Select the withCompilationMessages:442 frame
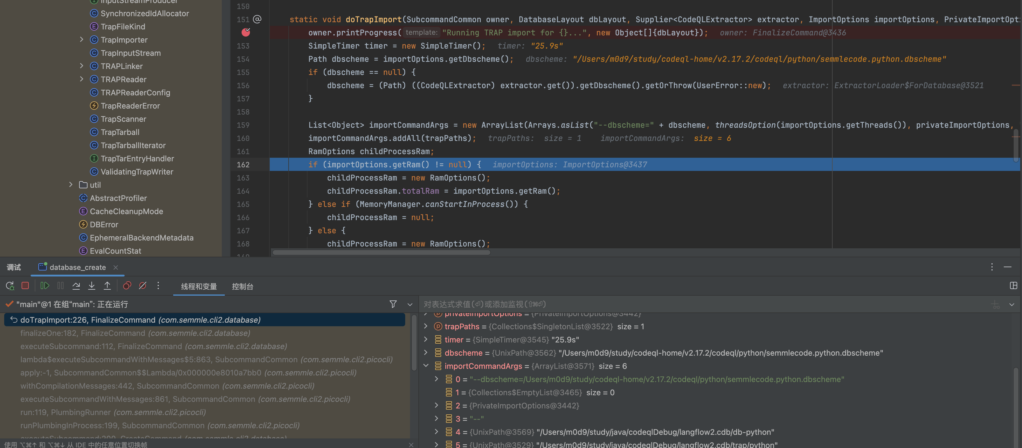1022x448 pixels. click(205, 386)
